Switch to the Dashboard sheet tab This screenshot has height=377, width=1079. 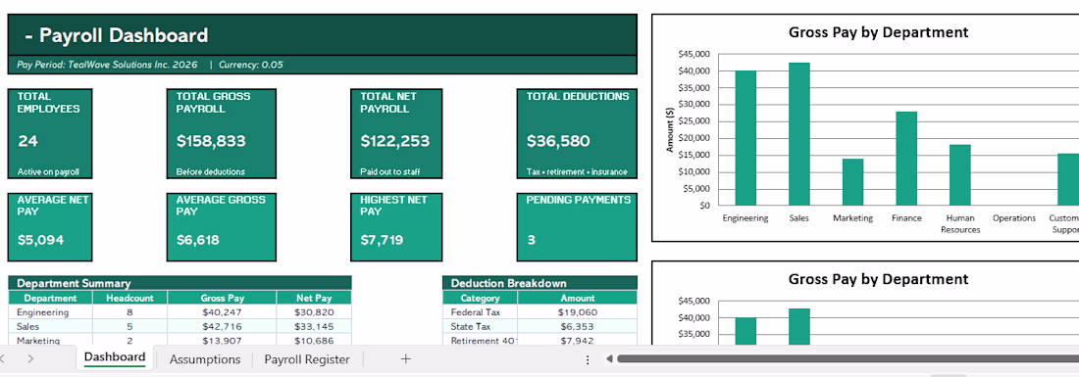click(x=114, y=357)
